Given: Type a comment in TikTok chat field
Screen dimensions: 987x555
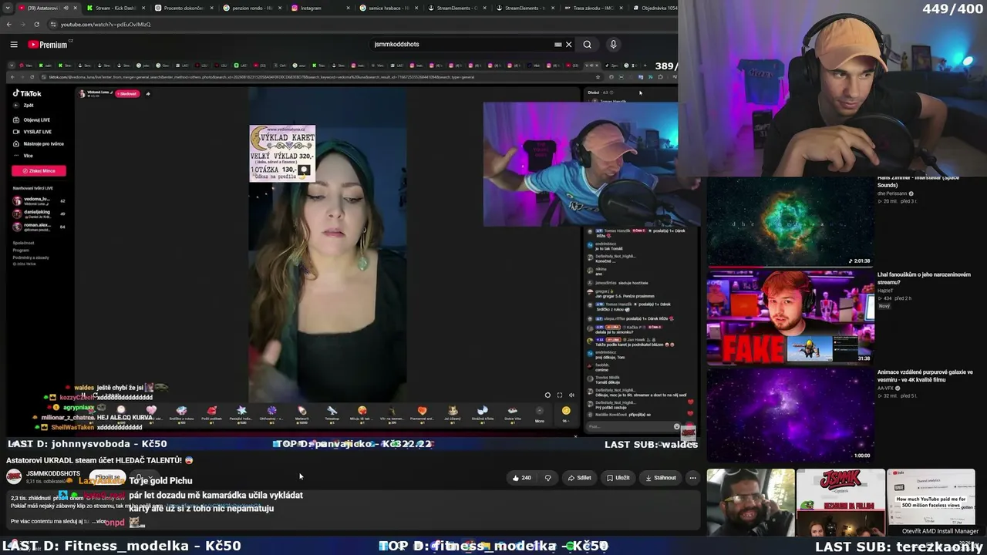Looking at the screenshot, I should (628, 426).
